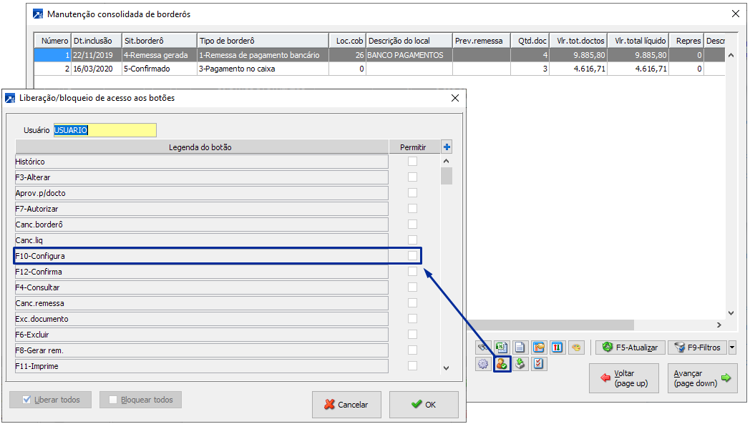Screen dimensions: 750x424
Task: Open user button permissions icon
Action: 502,364
